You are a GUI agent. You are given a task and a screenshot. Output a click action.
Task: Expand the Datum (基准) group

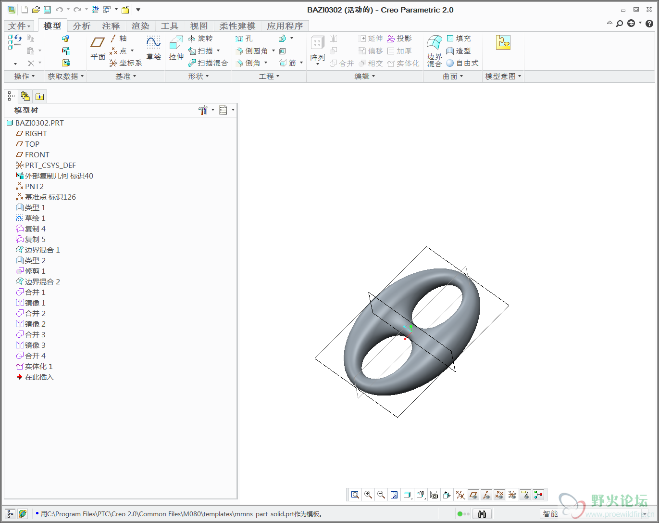point(126,76)
